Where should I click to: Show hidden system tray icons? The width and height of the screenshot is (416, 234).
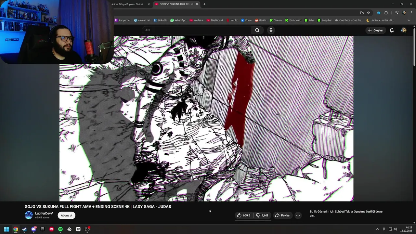pyautogui.click(x=377, y=229)
